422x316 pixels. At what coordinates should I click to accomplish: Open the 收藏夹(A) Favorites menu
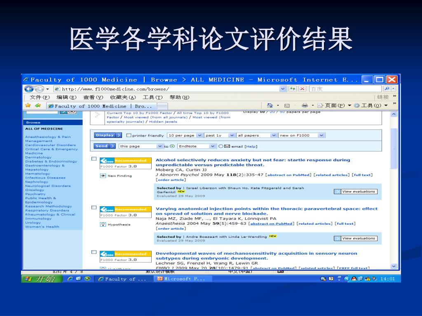coord(123,97)
